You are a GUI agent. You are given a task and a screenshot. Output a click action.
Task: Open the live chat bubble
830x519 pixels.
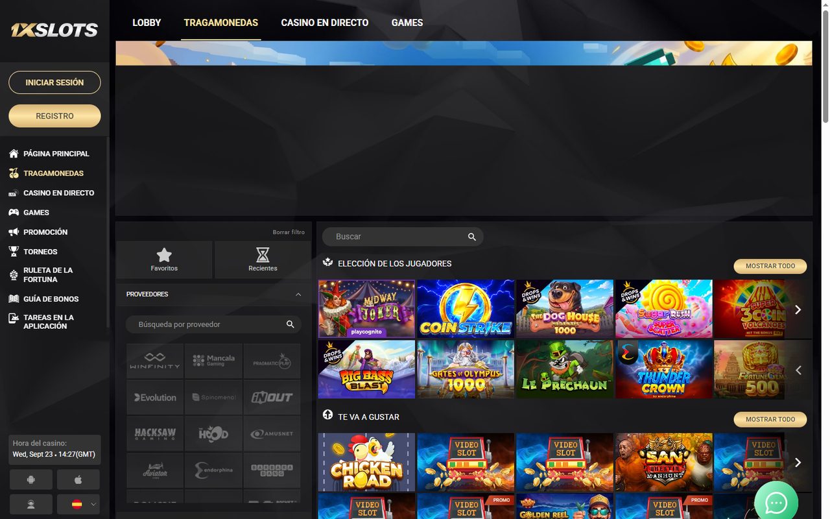(776, 503)
